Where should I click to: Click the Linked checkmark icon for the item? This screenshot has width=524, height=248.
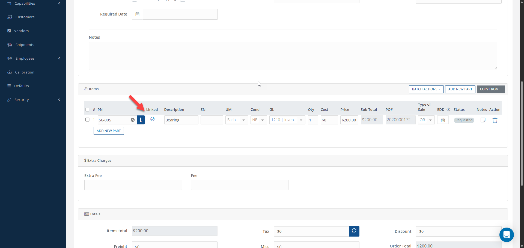153,119
